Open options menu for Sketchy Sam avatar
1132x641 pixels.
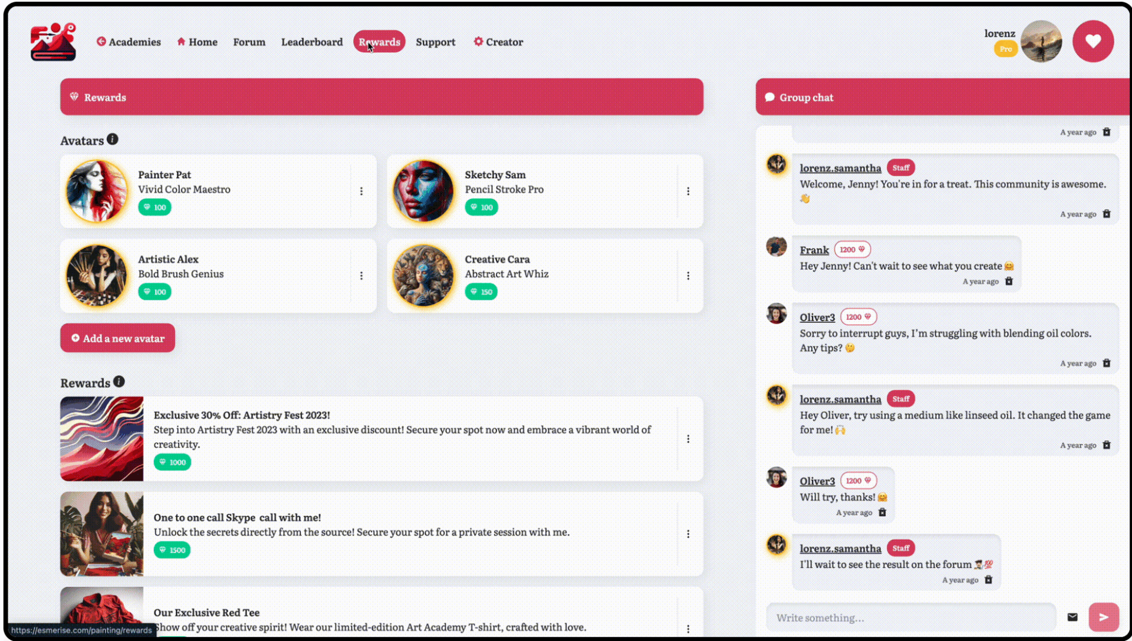coord(688,191)
